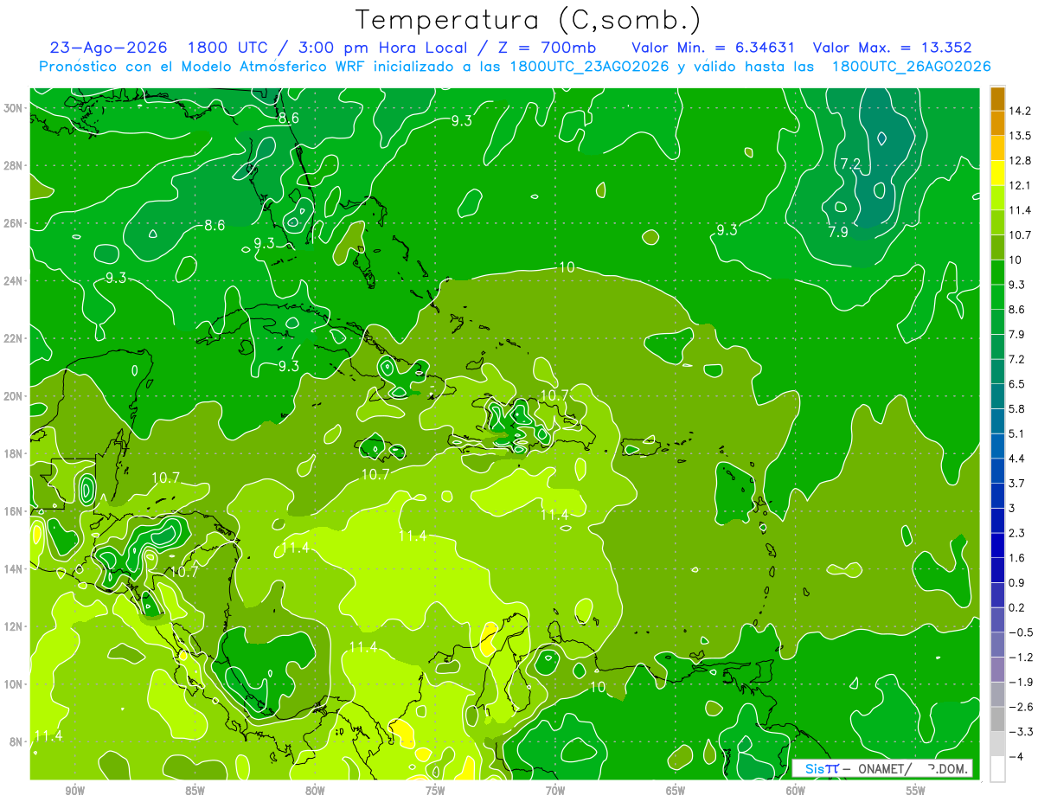This screenshot has height=802, width=1038.
Task: Click the legend value "1.6"
Action: pos(1016,558)
